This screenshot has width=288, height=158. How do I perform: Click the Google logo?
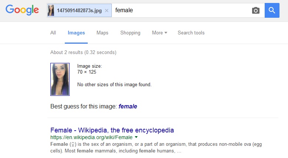(x=22, y=10)
